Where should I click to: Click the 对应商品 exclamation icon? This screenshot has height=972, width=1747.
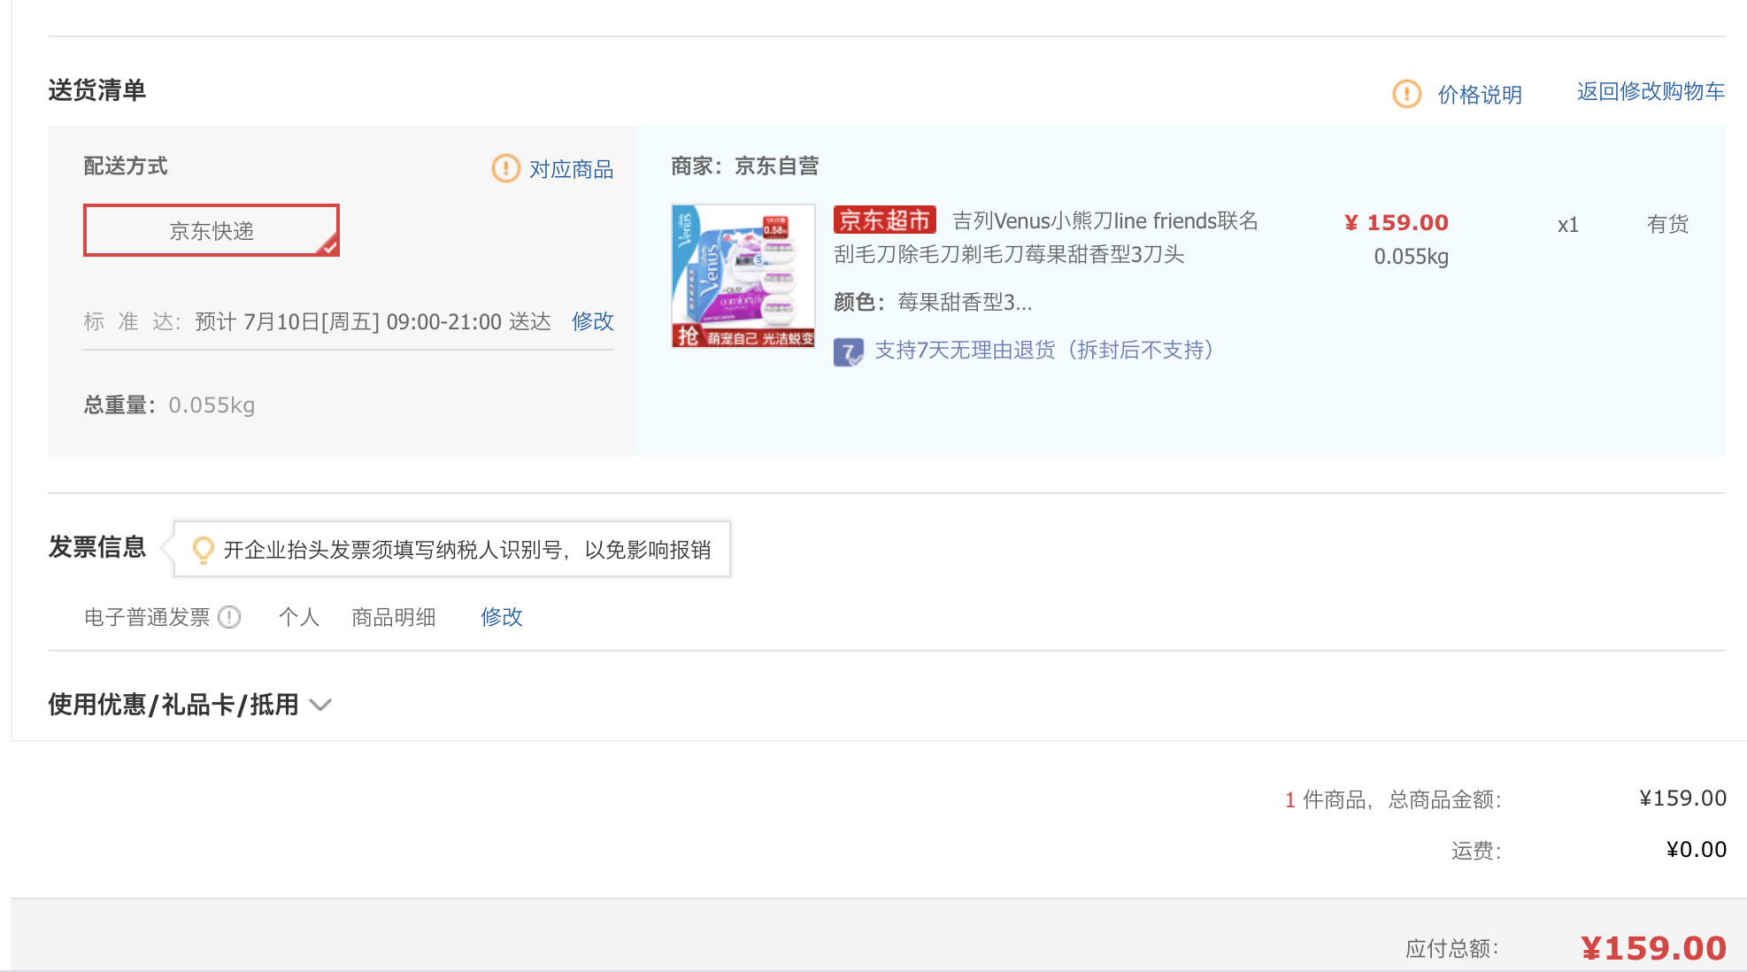505,168
